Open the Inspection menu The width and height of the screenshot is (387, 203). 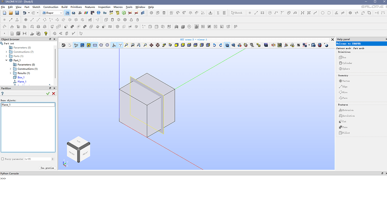click(104, 7)
